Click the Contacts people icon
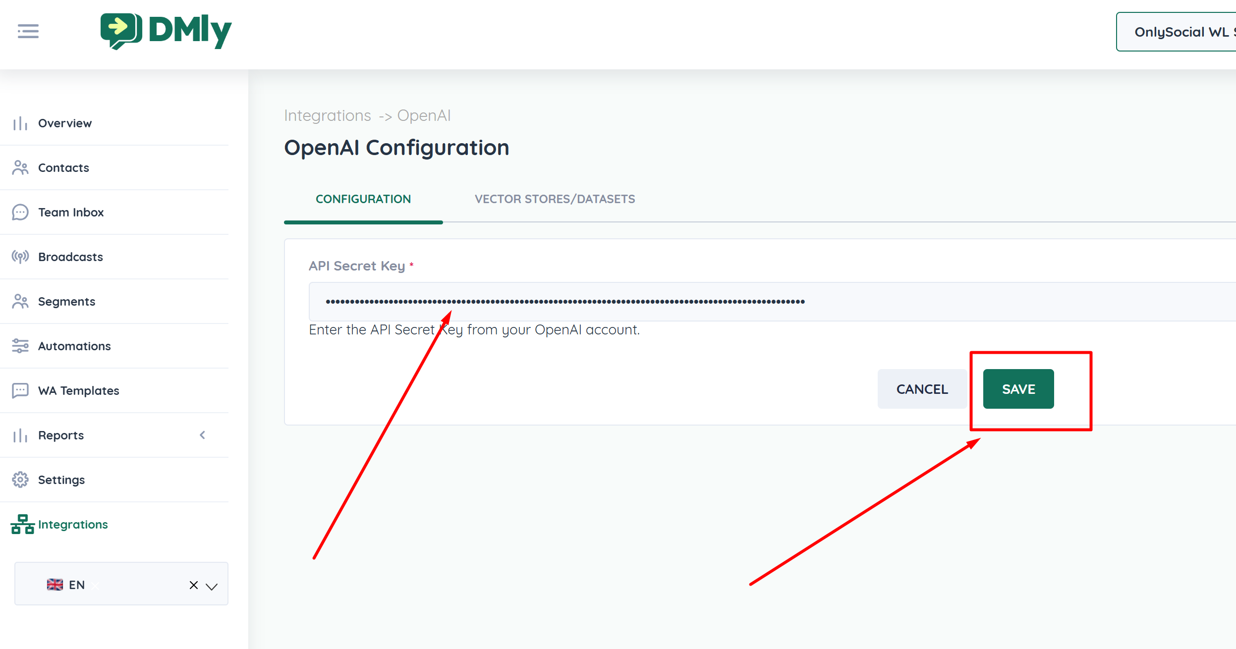This screenshot has height=649, width=1236. coord(20,168)
